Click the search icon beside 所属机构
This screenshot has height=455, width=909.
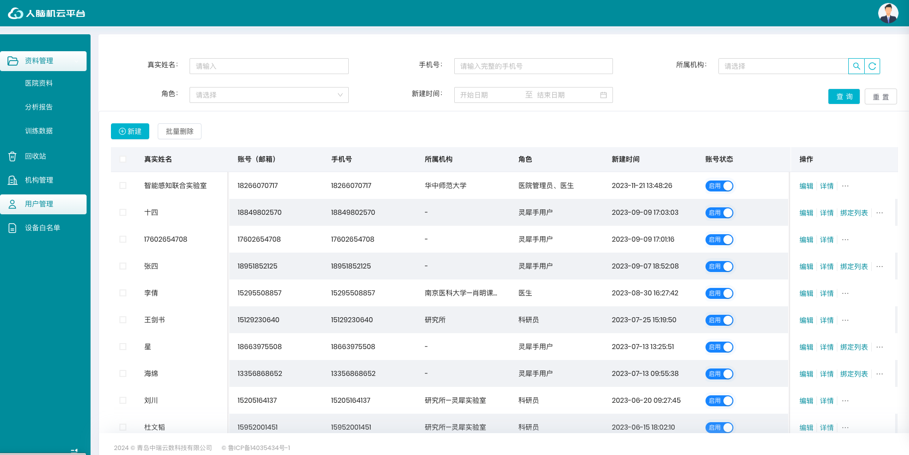856,66
